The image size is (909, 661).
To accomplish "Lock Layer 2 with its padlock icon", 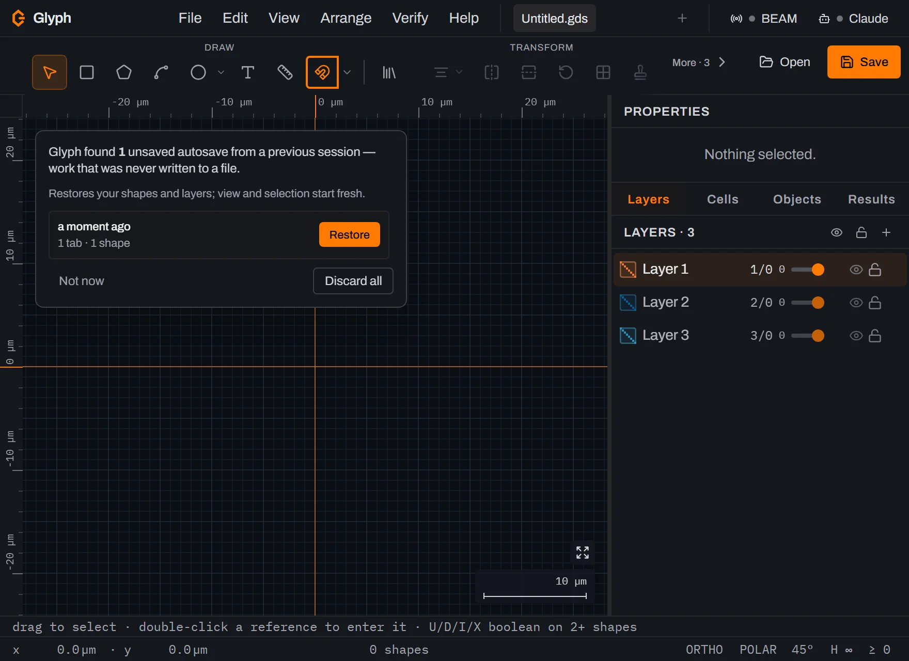I will point(875,303).
